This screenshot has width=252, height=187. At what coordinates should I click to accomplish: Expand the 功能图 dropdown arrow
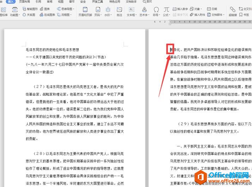(x=19, y=15)
